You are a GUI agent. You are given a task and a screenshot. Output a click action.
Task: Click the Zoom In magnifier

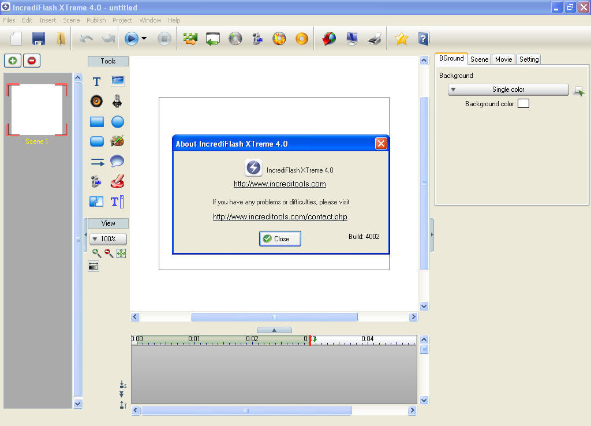[96, 253]
